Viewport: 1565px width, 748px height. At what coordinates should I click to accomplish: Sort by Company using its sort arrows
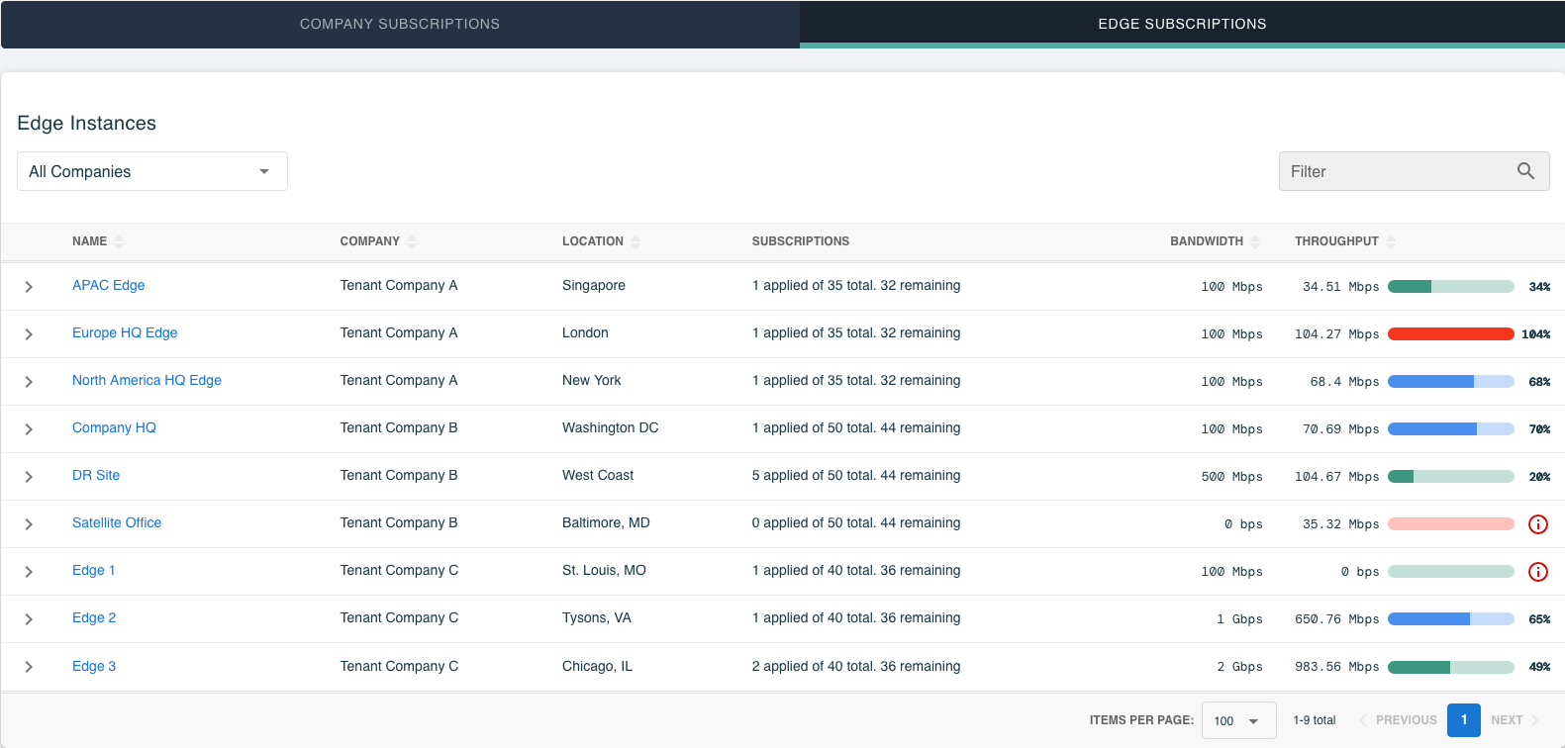click(x=412, y=241)
